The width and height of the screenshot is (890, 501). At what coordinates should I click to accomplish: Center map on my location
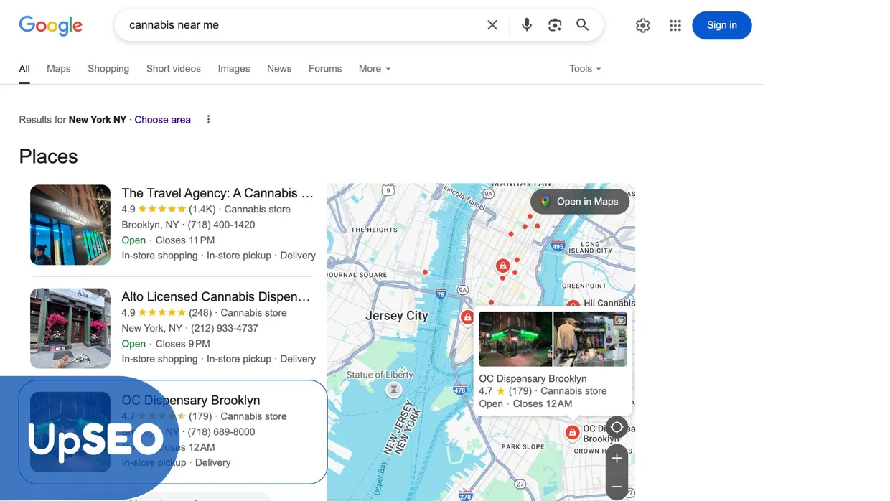pos(617,427)
